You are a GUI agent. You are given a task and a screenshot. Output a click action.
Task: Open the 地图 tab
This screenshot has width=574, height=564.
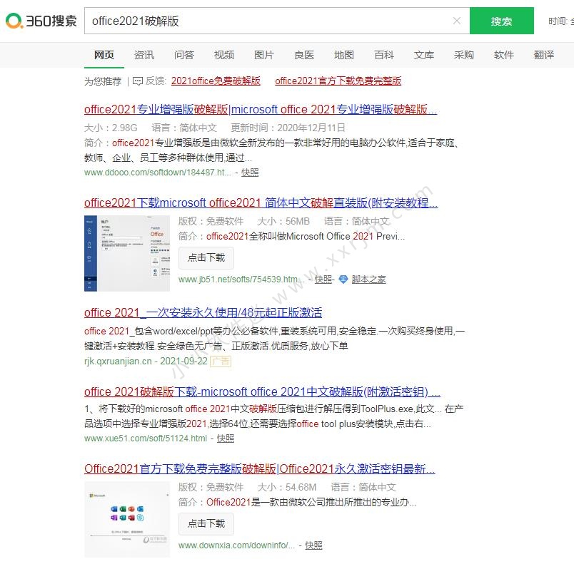click(x=344, y=55)
